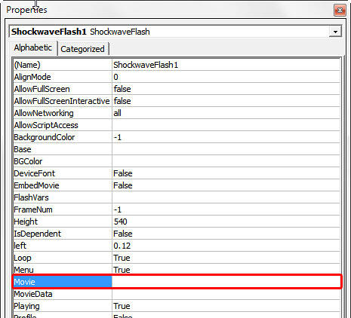Image resolution: width=351 pixels, height=318 pixels.
Task: Select the AllowNetworking property
Action: [63, 113]
